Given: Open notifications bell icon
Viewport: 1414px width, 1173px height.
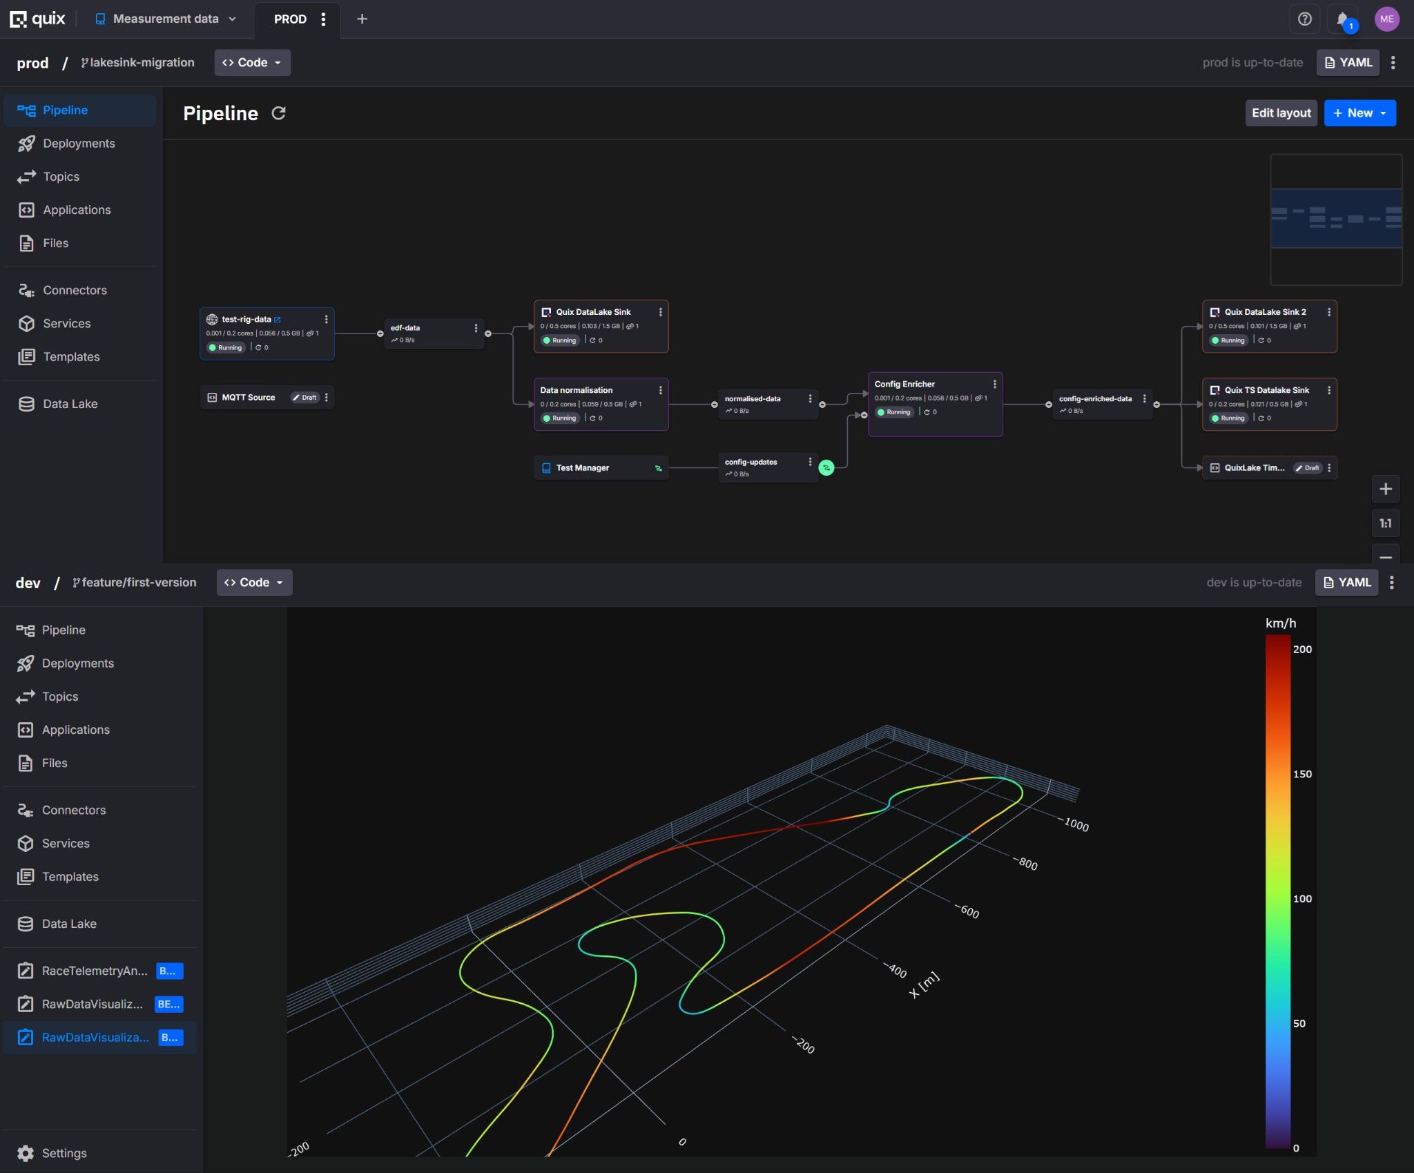Looking at the screenshot, I should pos(1343,19).
